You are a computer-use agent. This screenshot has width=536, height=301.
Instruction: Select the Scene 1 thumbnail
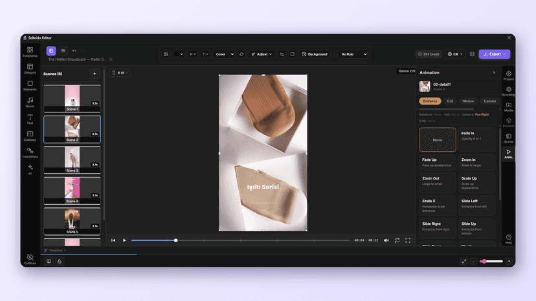click(x=72, y=99)
